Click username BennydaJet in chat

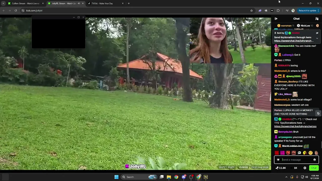tap(285, 132)
